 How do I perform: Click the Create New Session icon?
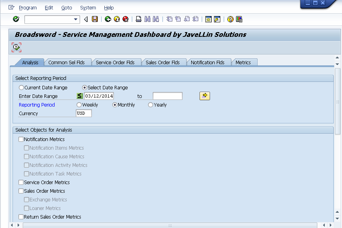pos(208,19)
